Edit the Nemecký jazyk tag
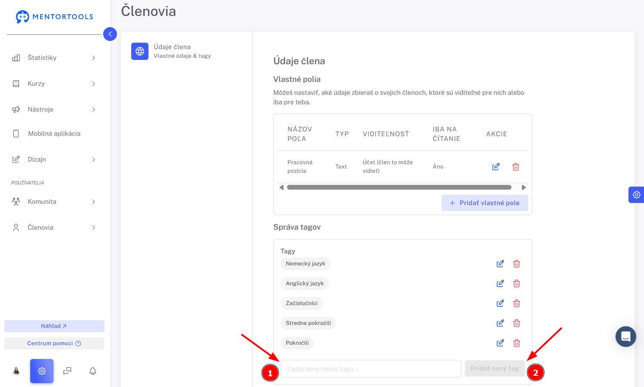 [500, 264]
